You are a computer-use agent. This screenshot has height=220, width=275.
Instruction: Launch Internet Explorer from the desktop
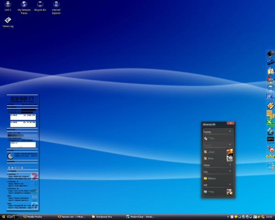click(56, 7)
